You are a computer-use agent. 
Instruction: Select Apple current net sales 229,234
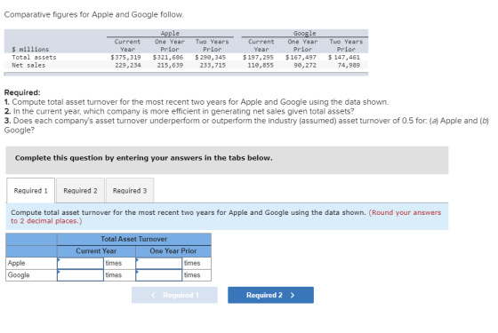coord(128,65)
